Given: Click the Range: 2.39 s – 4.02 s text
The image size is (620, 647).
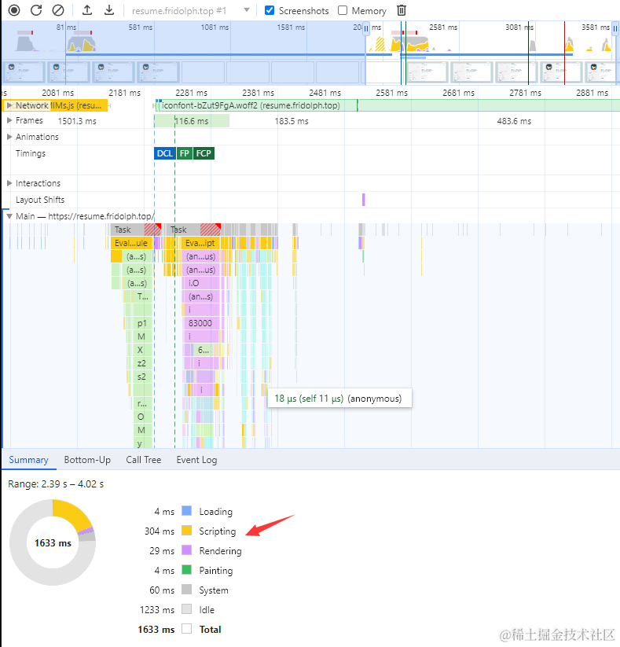Looking at the screenshot, I should pos(56,484).
